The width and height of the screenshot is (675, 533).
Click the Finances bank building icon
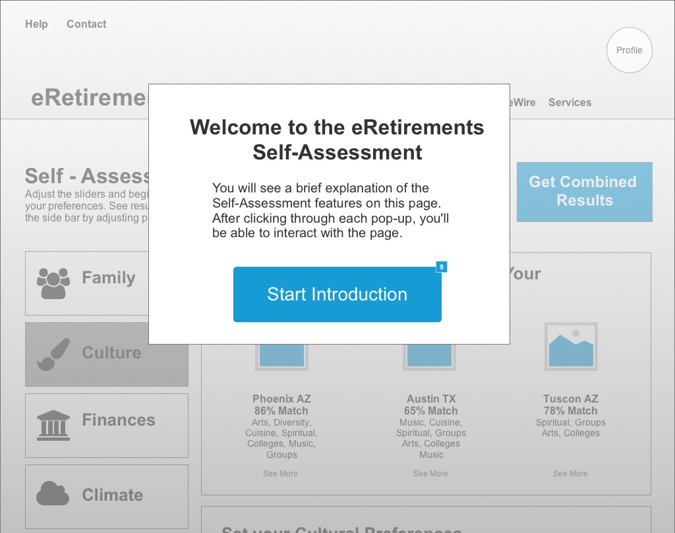(53, 425)
